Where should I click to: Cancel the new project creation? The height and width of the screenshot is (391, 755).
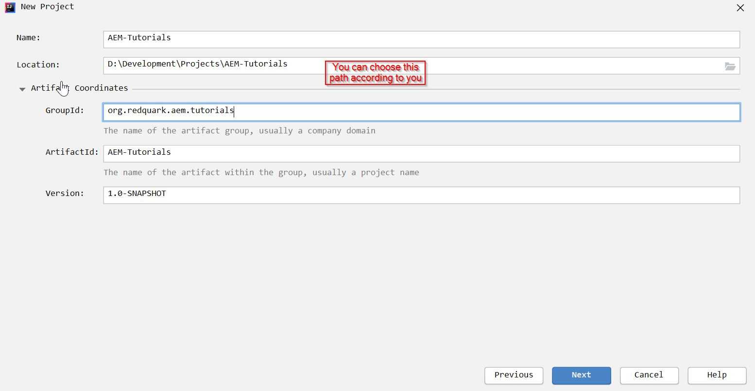click(649, 375)
